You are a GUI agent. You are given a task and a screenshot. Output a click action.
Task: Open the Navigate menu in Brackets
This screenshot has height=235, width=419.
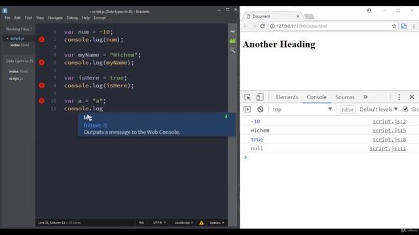[55, 18]
